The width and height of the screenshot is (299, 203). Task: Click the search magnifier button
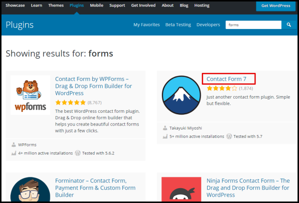click(x=289, y=25)
